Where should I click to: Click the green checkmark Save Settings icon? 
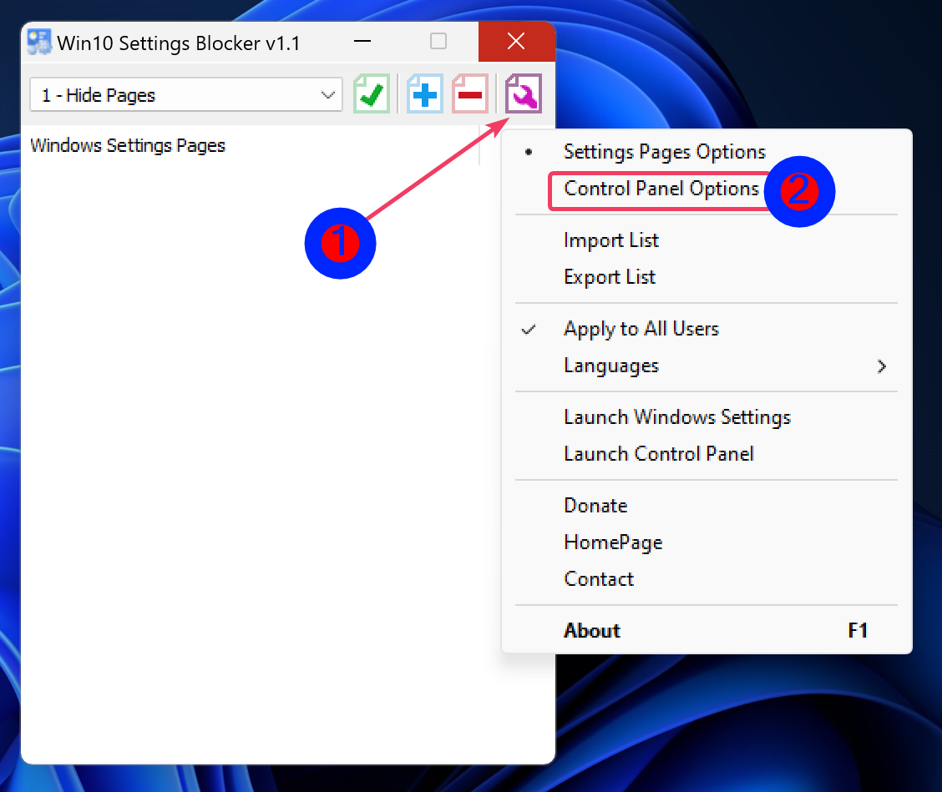pyautogui.click(x=372, y=93)
